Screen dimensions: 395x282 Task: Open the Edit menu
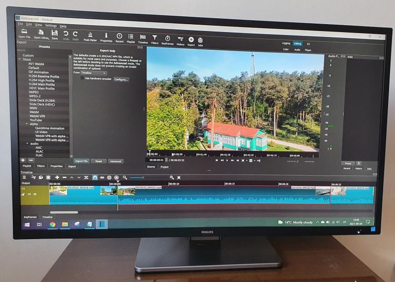[x=29, y=24]
